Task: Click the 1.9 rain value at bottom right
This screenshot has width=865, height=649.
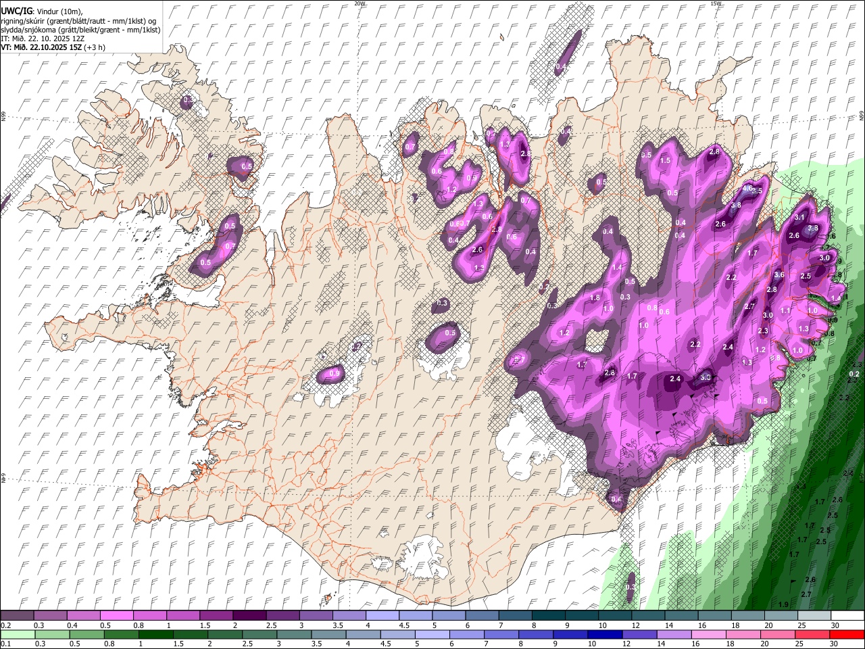Action: [783, 604]
